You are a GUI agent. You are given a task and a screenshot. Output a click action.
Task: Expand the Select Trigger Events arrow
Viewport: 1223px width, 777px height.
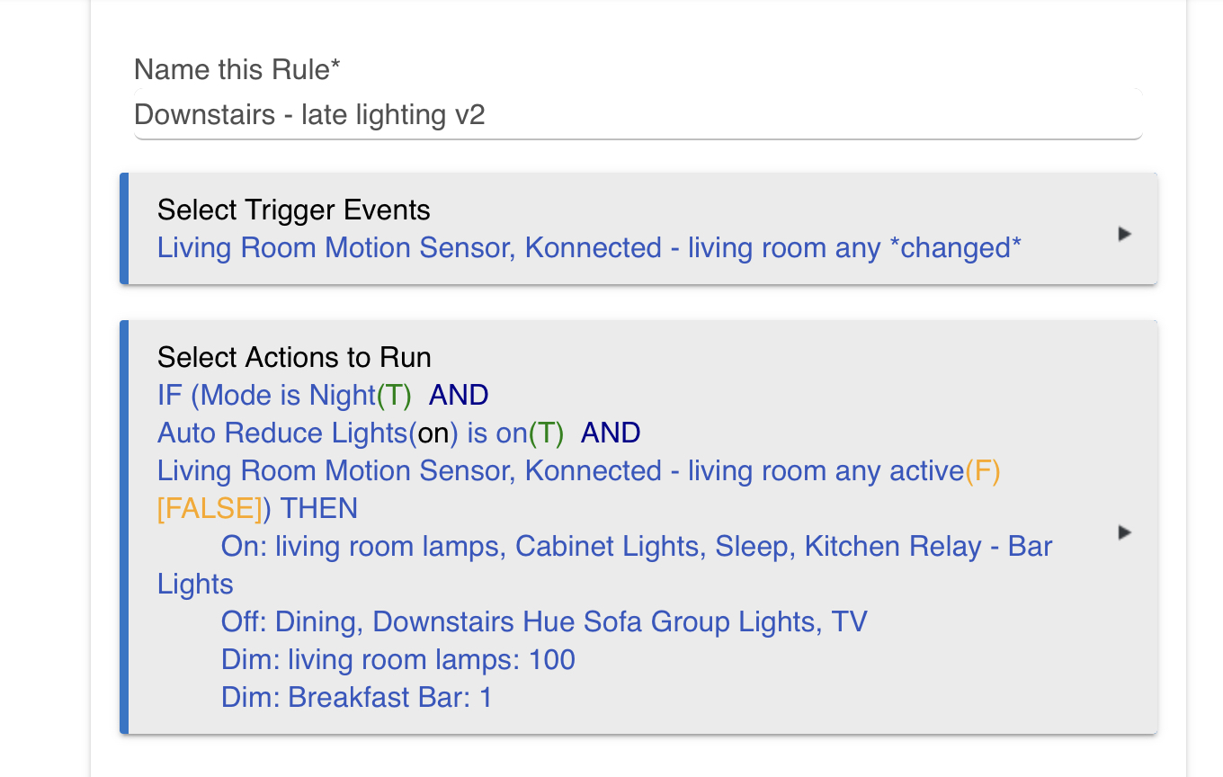point(1123,234)
